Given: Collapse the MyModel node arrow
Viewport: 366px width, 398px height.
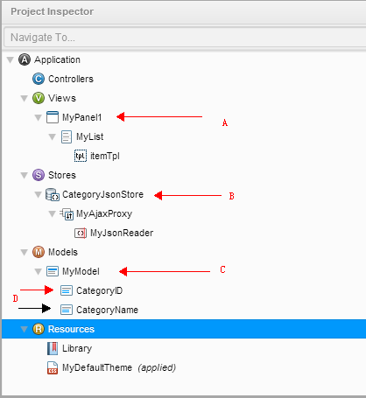Looking at the screenshot, I should click(39, 272).
